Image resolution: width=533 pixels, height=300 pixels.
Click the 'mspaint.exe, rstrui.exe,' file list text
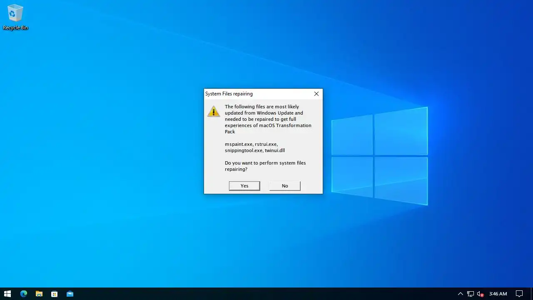click(251, 144)
